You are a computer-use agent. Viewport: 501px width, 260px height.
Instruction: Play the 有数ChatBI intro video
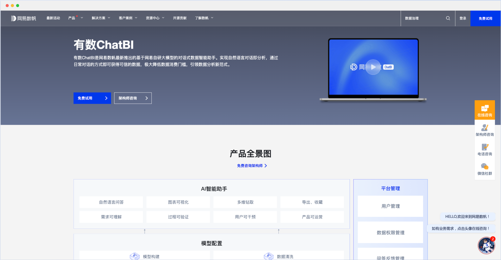[373, 67]
